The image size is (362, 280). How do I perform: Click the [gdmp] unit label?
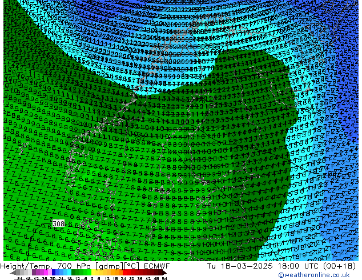pyautogui.click(x=109, y=266)
